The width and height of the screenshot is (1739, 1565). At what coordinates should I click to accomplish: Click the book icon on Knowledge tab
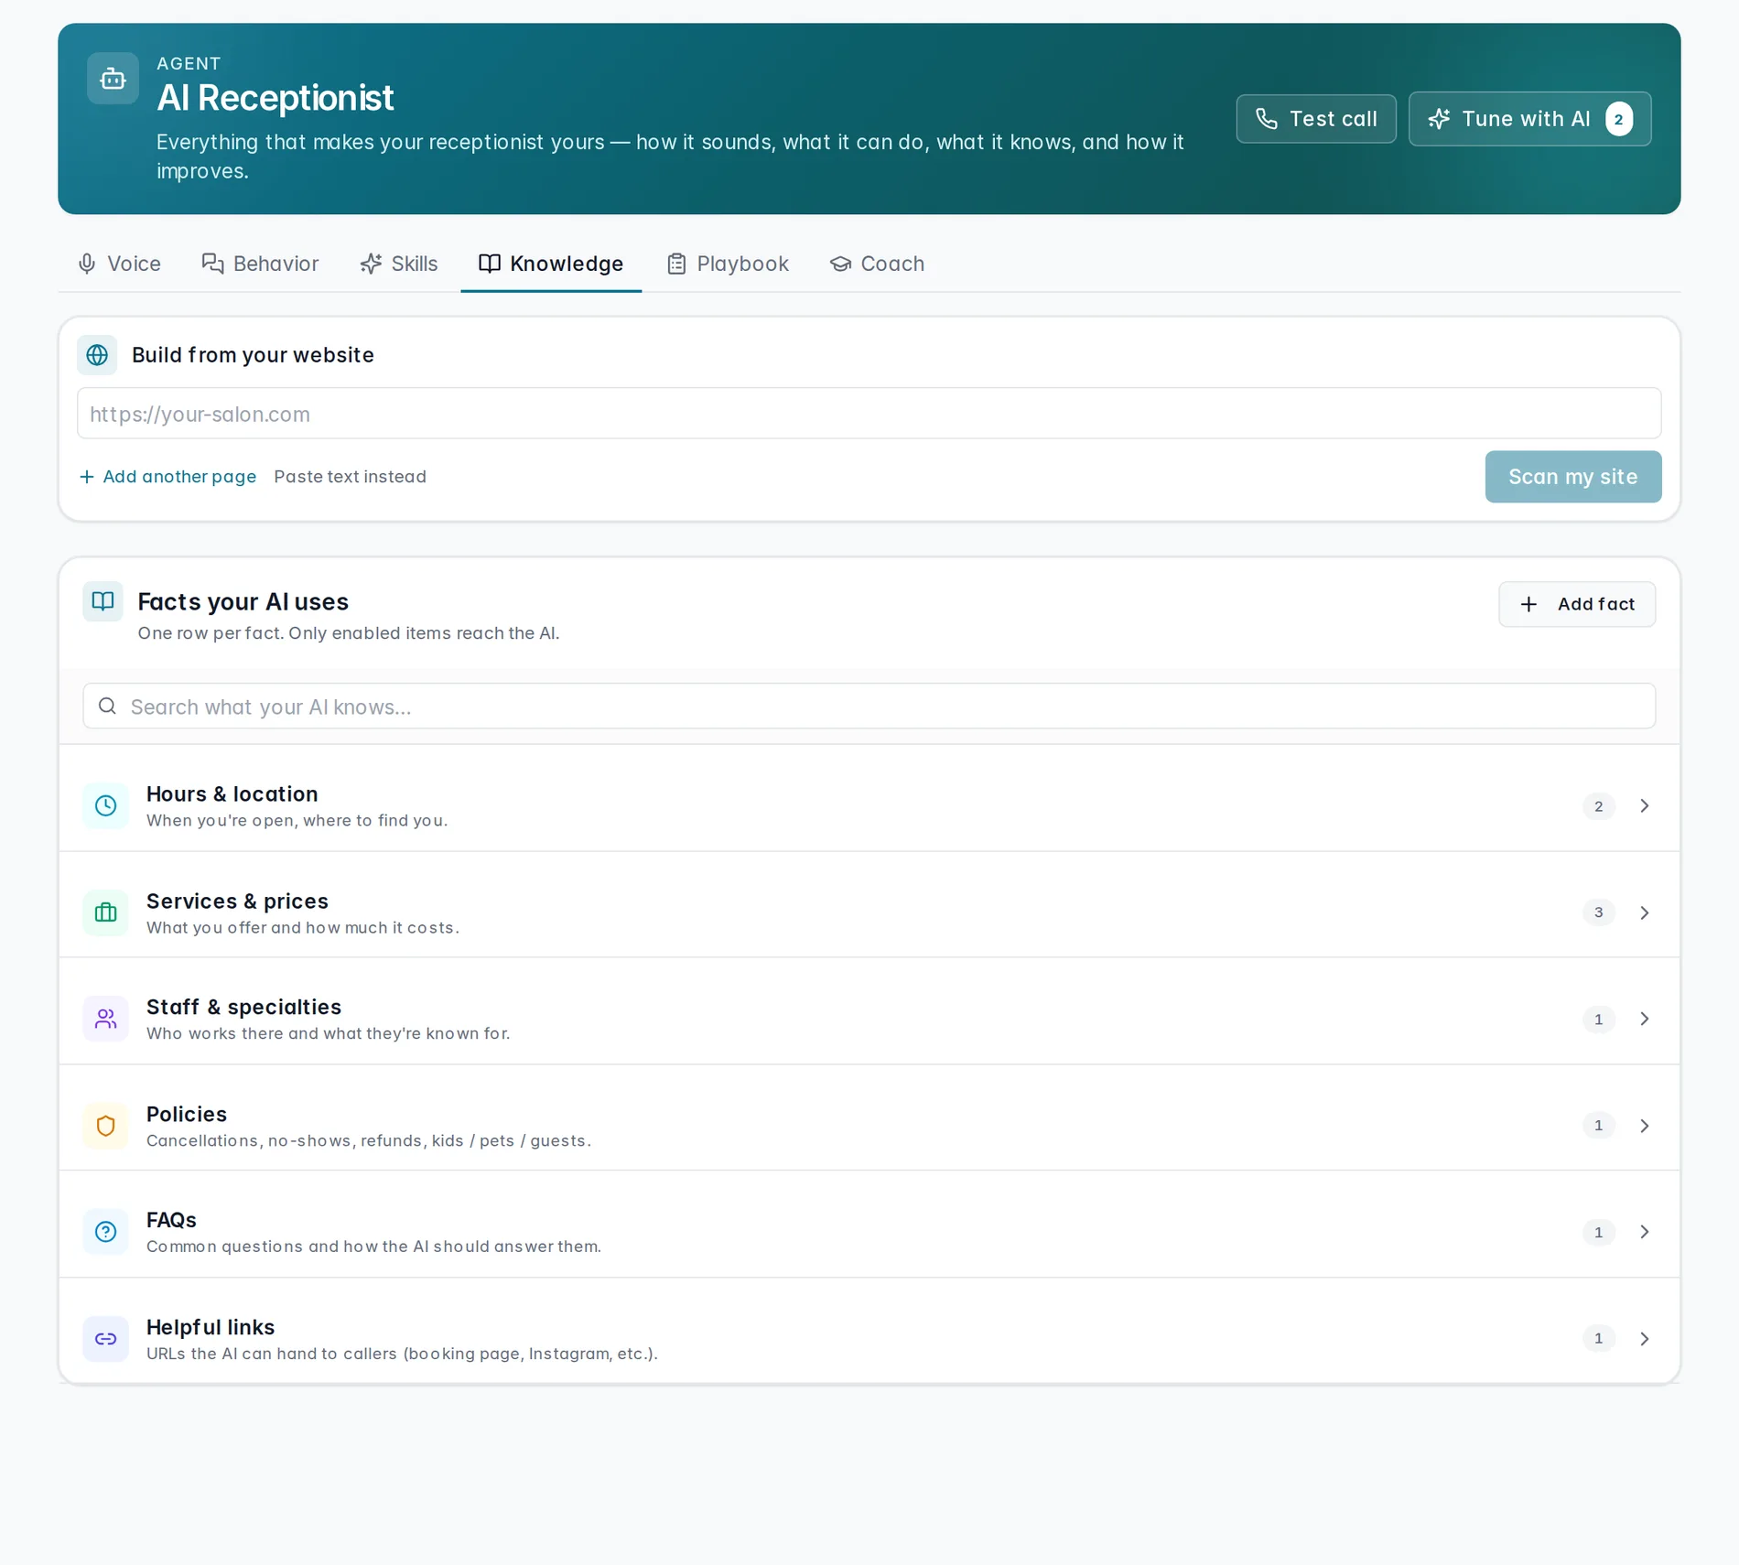490,264
